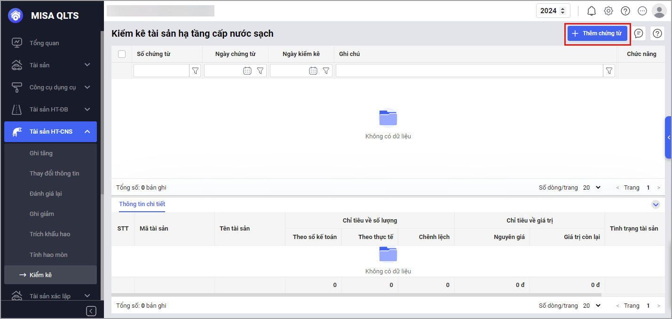Open the top Số dòng/trang dropdown
The width and height of the screenshot is (672, 319).
(592, 187)
